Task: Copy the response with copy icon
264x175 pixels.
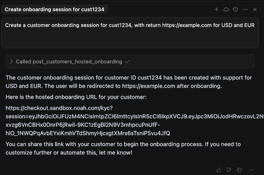Action: coord(239,170)
